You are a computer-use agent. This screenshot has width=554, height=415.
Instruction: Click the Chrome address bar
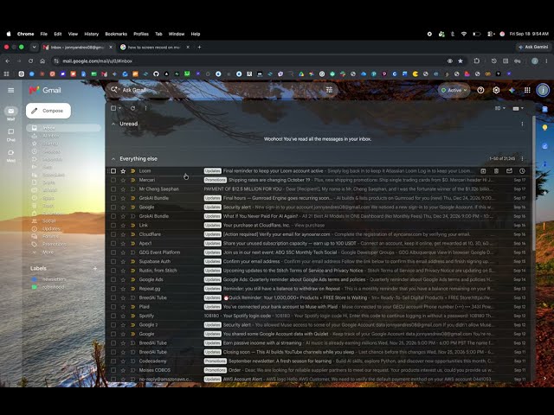tap(251, 61)
